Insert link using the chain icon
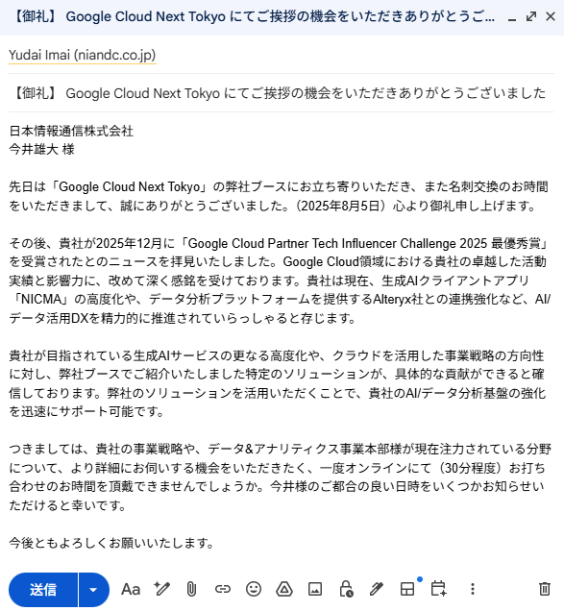564x611 pixels. click(223, 589)
